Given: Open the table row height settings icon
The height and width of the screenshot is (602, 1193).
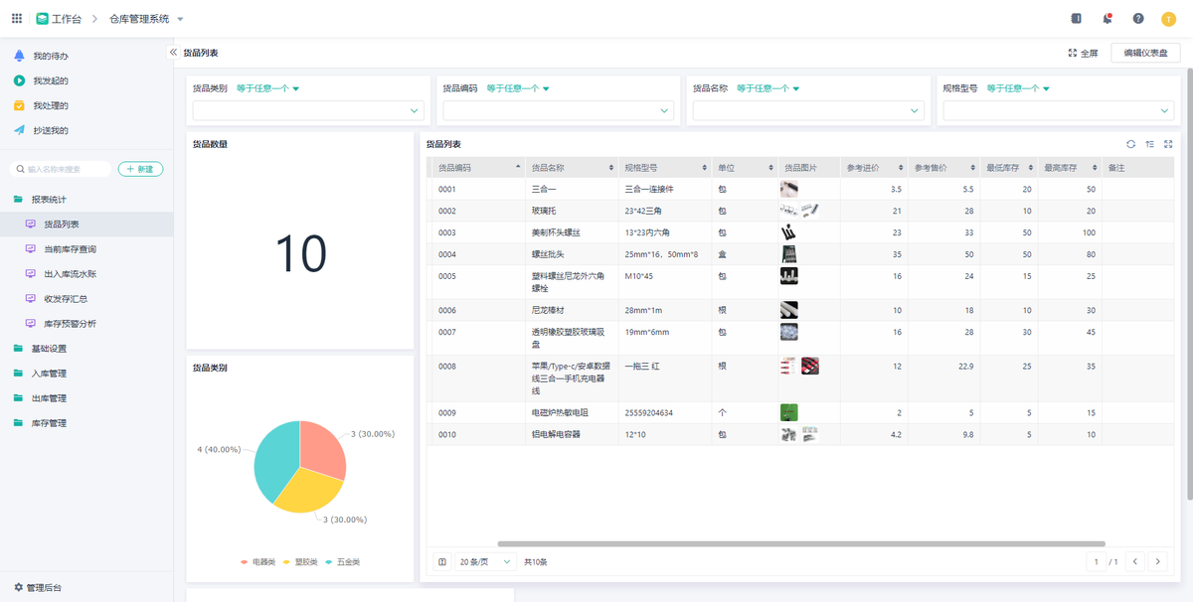Looking at the screenshot, I should (1149, 144).
